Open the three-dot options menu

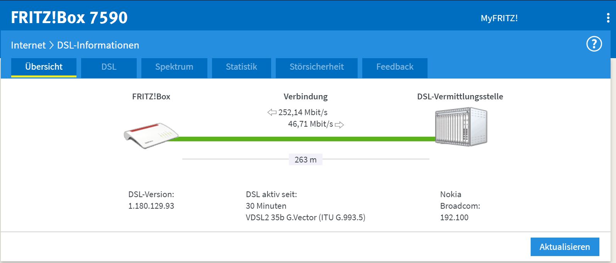[608, 18]
